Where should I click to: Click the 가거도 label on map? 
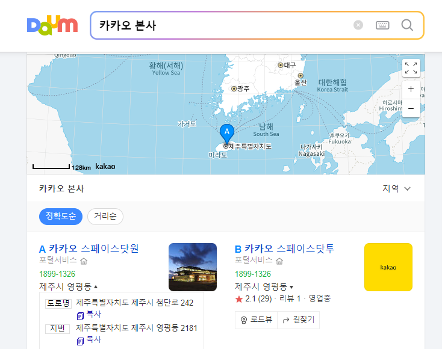pyautogui.click(x=187, y=124)
